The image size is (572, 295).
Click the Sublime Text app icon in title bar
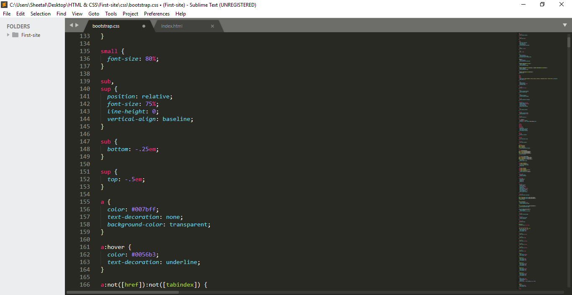point(4,5)
